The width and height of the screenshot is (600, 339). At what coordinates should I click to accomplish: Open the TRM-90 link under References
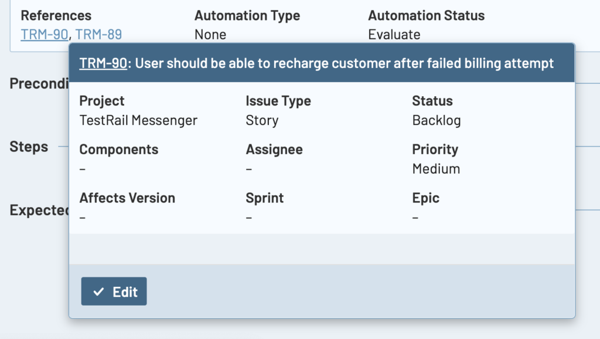(x=44, y=35)
